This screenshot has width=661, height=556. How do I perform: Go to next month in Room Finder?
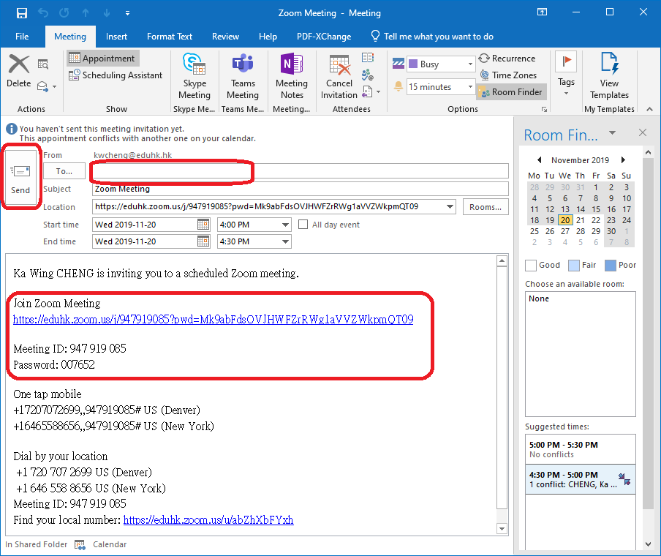click(623, 160)
